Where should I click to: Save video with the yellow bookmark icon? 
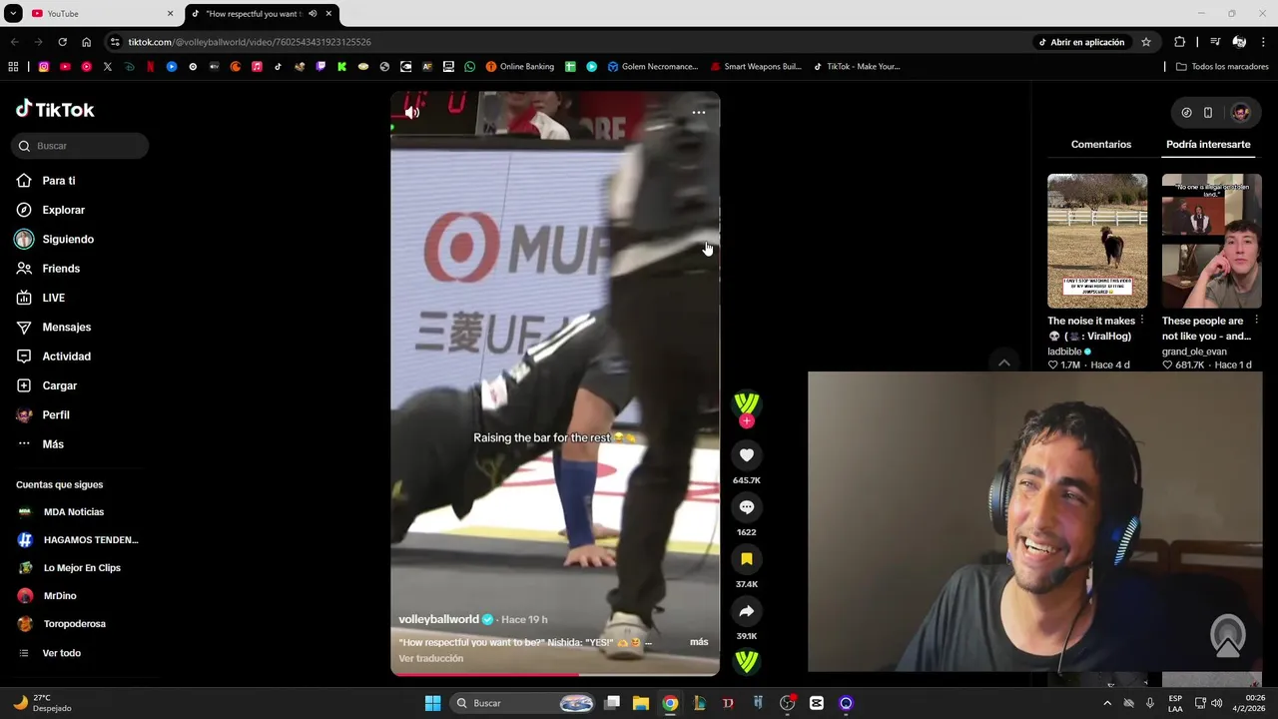click(746, 559)
